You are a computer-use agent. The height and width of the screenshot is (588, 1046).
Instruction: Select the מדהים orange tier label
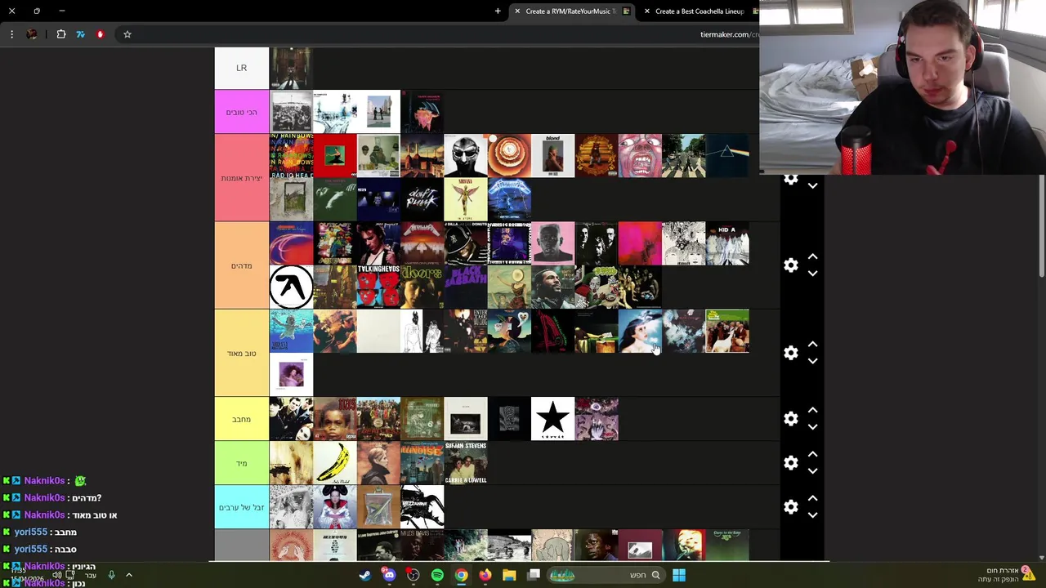[241, 265]
